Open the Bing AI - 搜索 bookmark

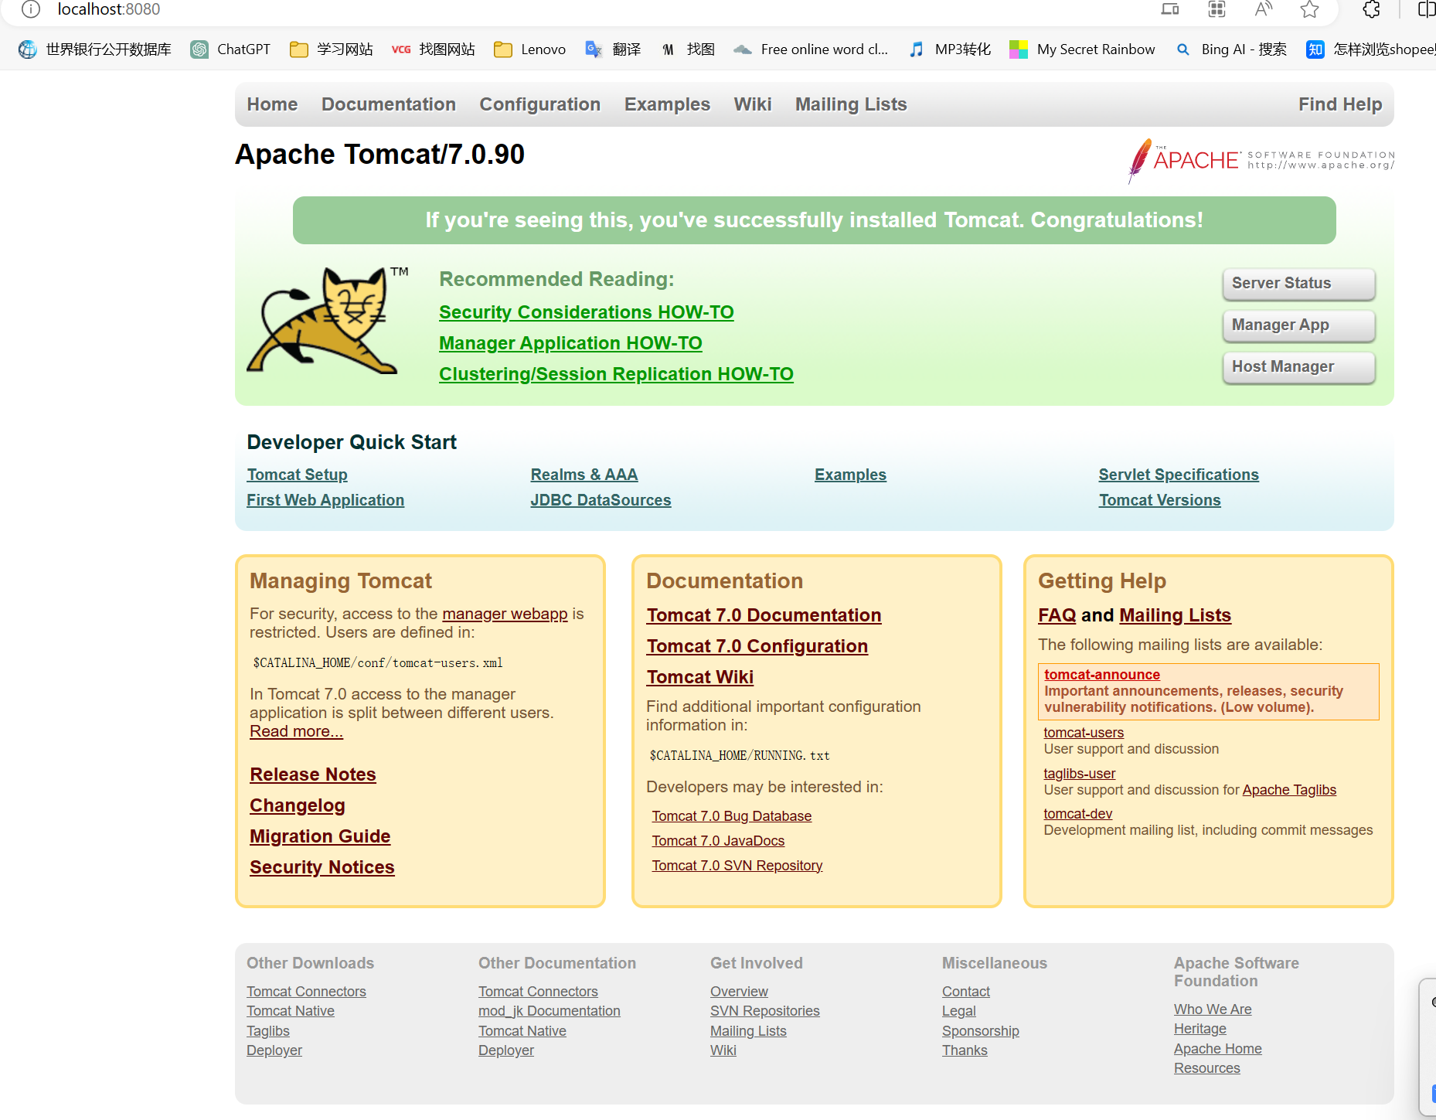click(1231, 49)
